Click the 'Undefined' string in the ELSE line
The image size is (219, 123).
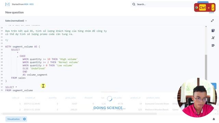(38, 68)
